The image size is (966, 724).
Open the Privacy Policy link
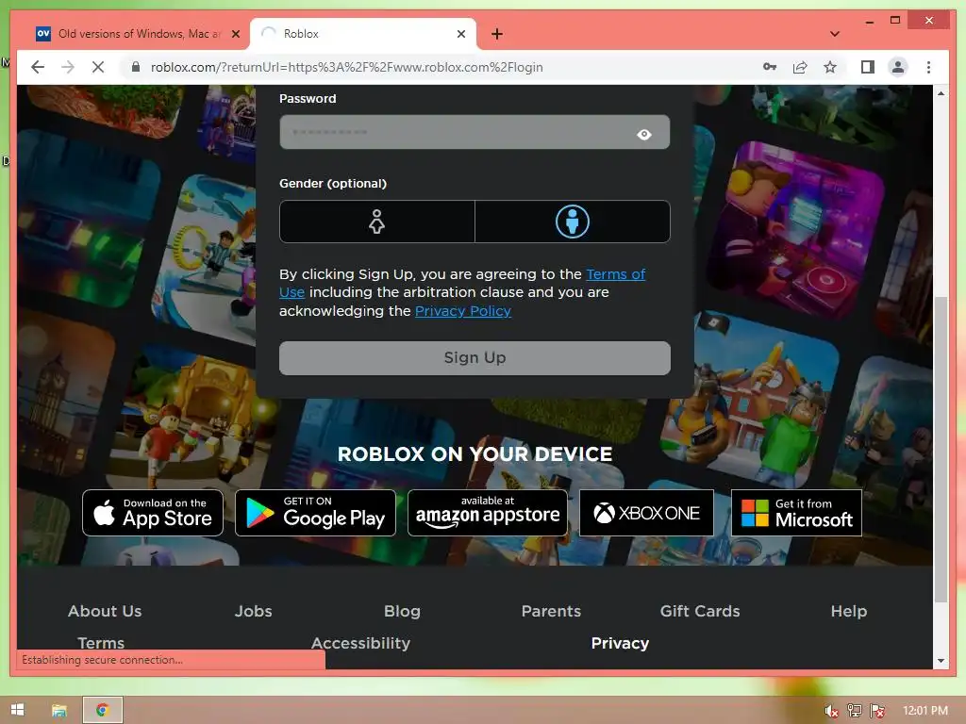click(x=463, y=311)
